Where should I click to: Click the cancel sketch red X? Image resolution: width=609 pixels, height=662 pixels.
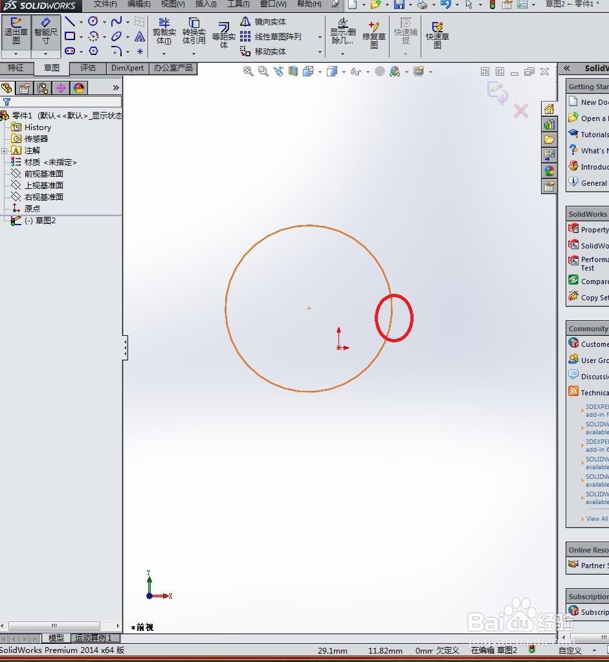[x=521, y=111]
